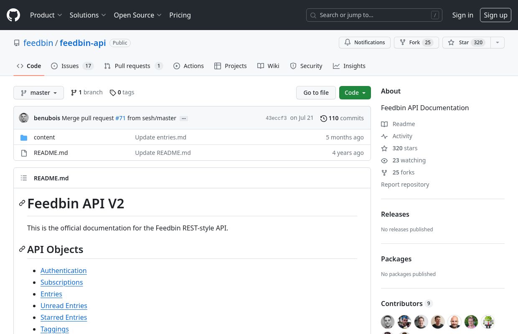
Task: Click the anchor link icon beside API Objects
Action: coord(22,249)
